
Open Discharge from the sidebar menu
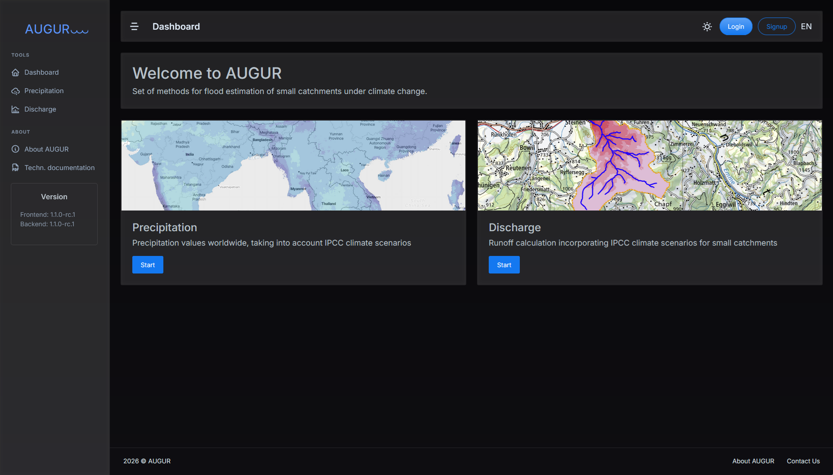(40, 109)
